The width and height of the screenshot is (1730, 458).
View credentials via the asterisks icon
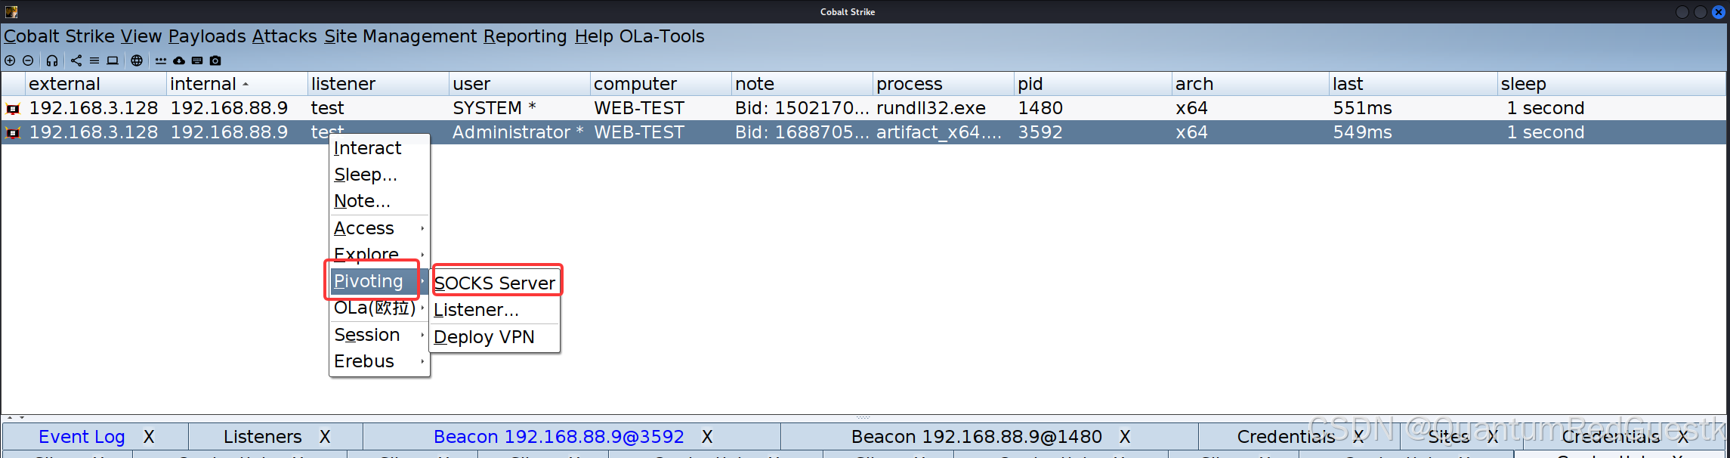161,60
